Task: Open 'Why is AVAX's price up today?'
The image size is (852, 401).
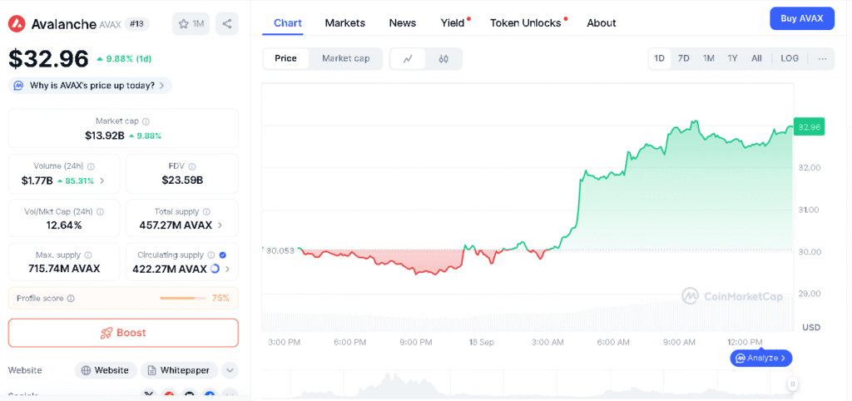Action: click(x=90, y=86)
